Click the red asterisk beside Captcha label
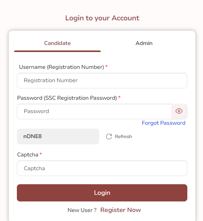 click(41, 154)
